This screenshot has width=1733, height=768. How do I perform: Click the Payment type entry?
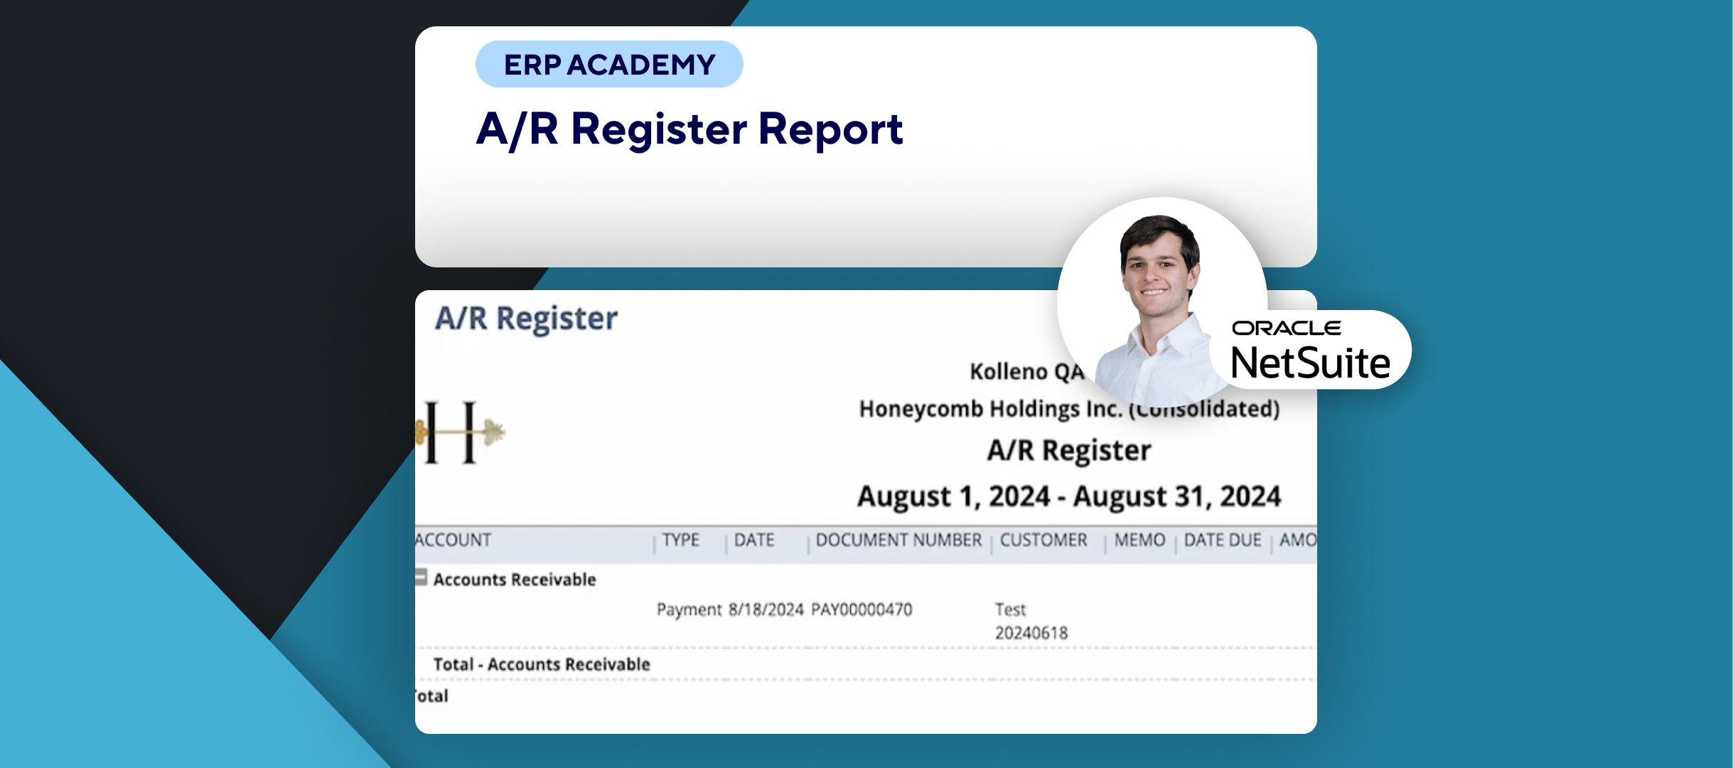[x=689, y=609]
